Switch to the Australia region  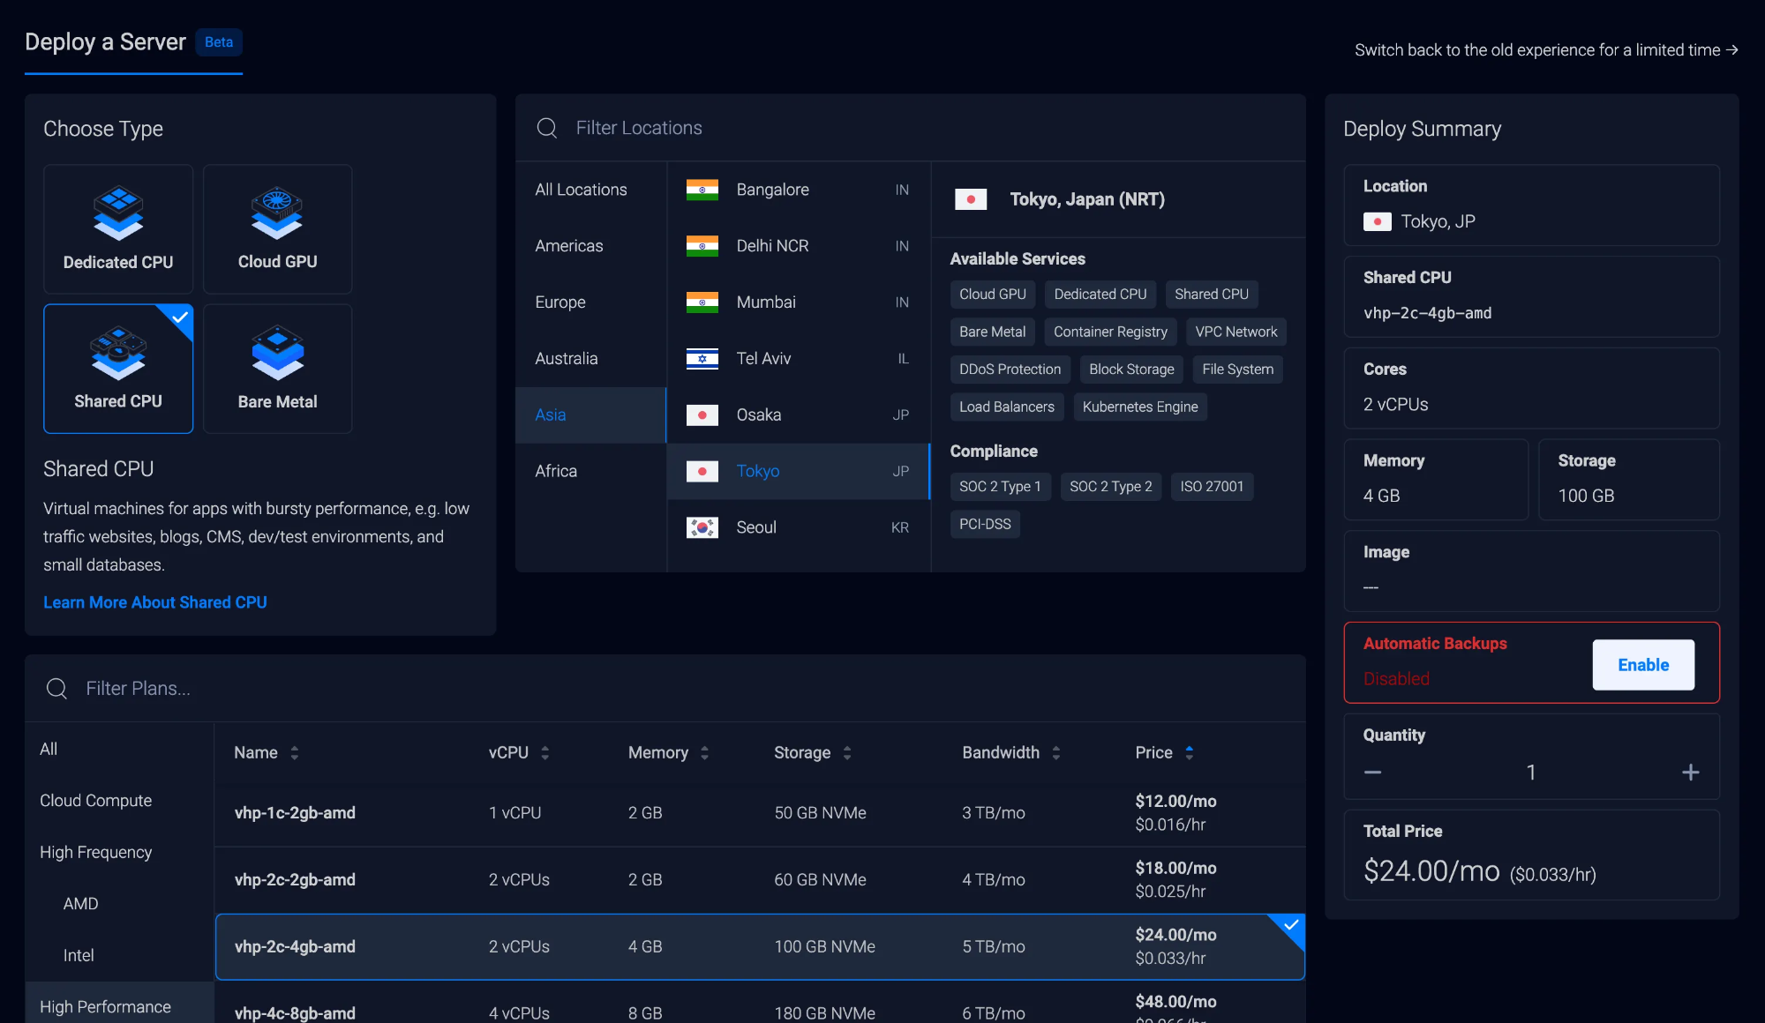click(x=591, y=358)
